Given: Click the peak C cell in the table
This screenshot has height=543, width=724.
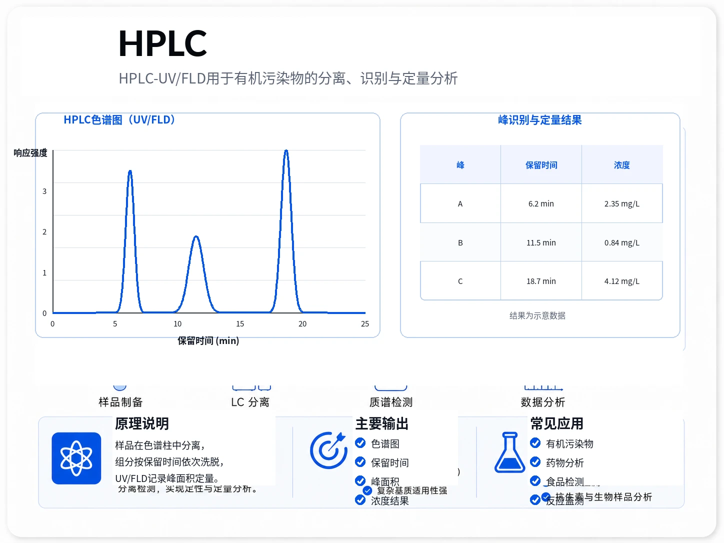Looking at the screenshot, I should tap(460, 281).
